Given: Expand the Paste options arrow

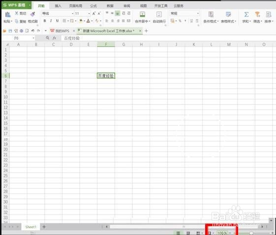Looking at the screenshot, I should tap(12, 22).
